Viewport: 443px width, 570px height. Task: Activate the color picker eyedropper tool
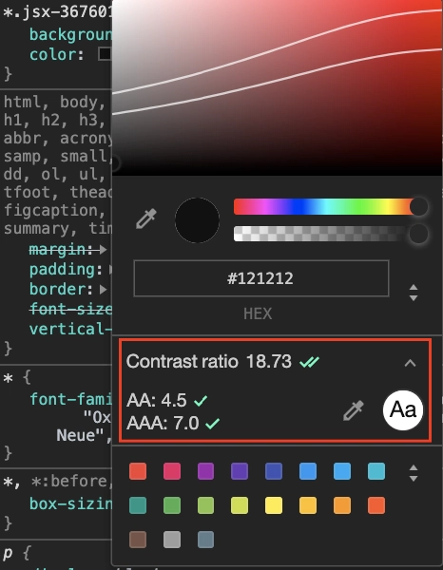pos(146,218)
